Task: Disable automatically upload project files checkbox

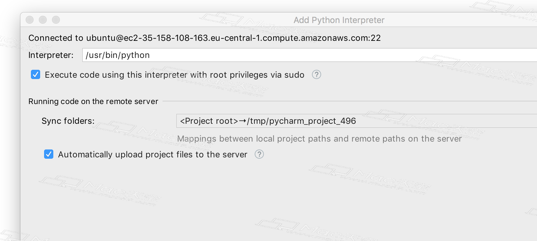Action: 49,154
